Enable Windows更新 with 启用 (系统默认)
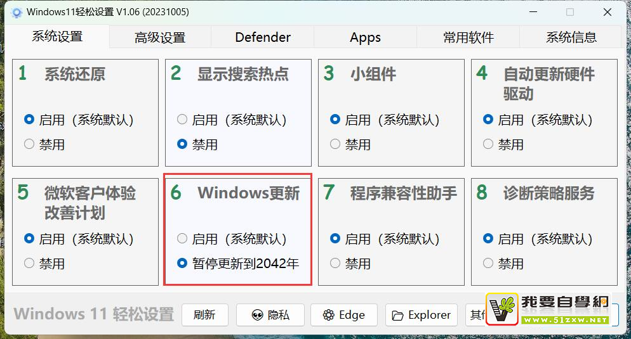 [182, 239]
